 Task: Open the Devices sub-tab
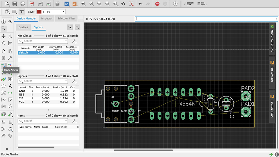pyautogui.click(x=23, y=27)
